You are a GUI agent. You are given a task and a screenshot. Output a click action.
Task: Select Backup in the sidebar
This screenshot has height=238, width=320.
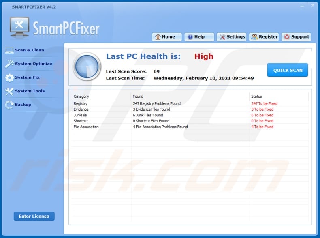point(23,105)
